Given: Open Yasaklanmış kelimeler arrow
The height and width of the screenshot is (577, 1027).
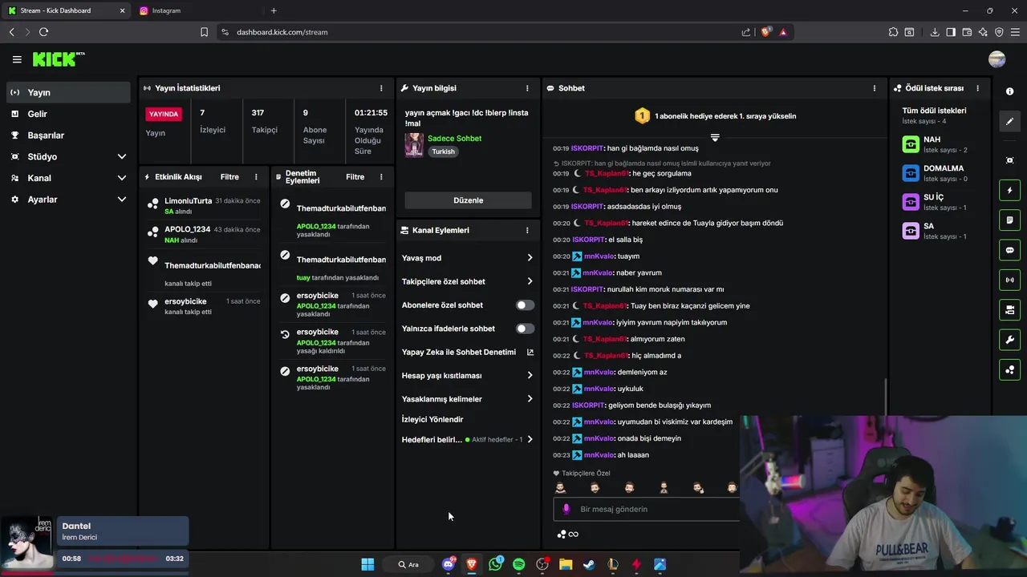Looking at the screenshot, I should click(530, 399).
